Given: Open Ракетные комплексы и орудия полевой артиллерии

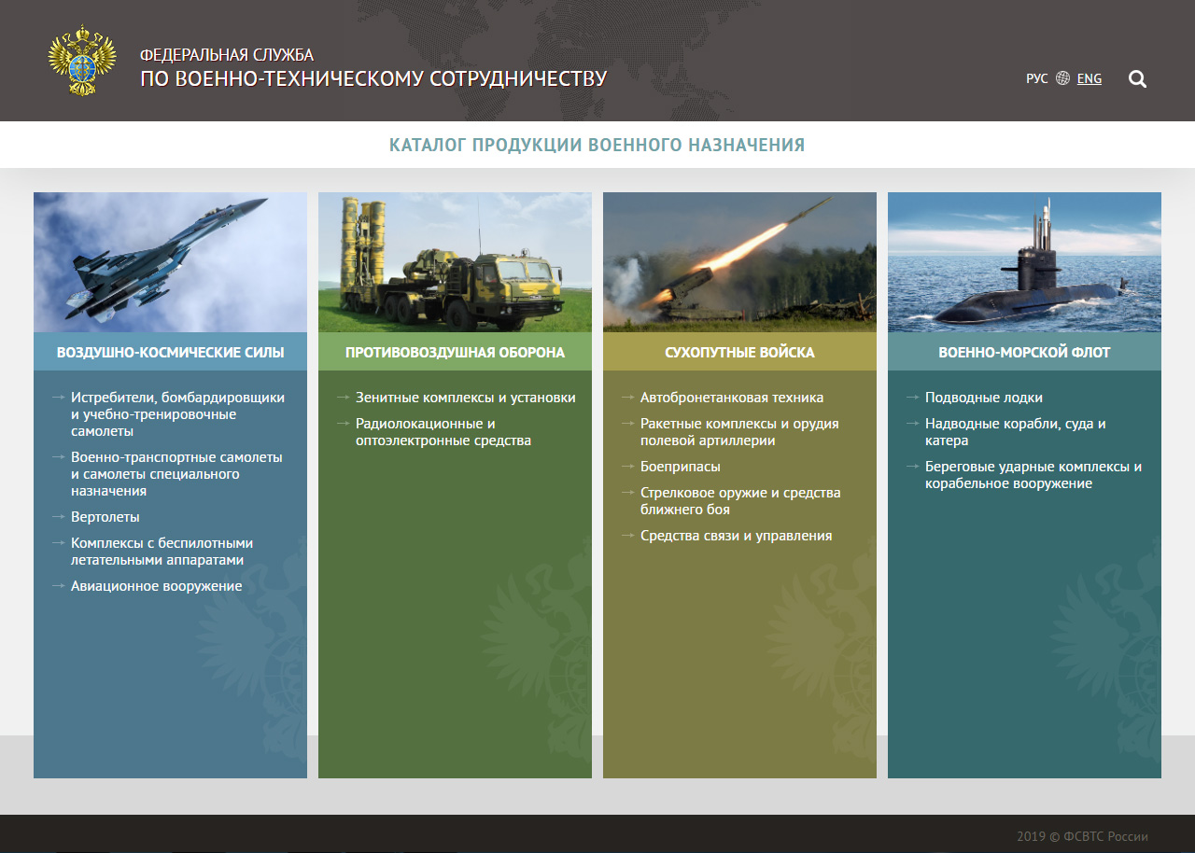Looking at the screenshot, I should tap(739, 432).
